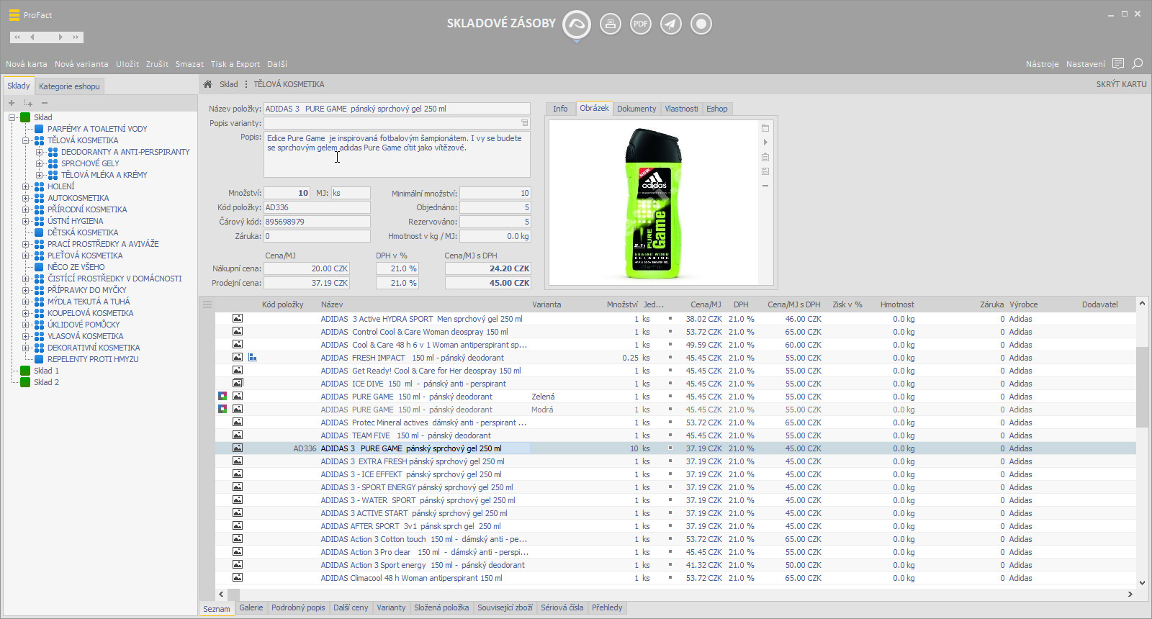Expand DEODORANTY A ANTI-PERSPIRANTY node
This screenshot has width=1152, height=619.
[x=39, y=152]
